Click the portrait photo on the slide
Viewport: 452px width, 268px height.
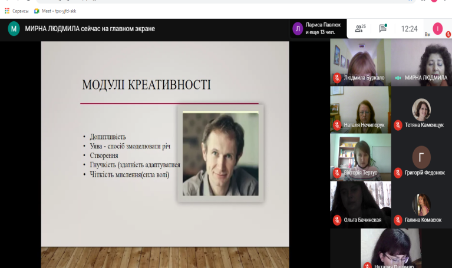(220, 154)
